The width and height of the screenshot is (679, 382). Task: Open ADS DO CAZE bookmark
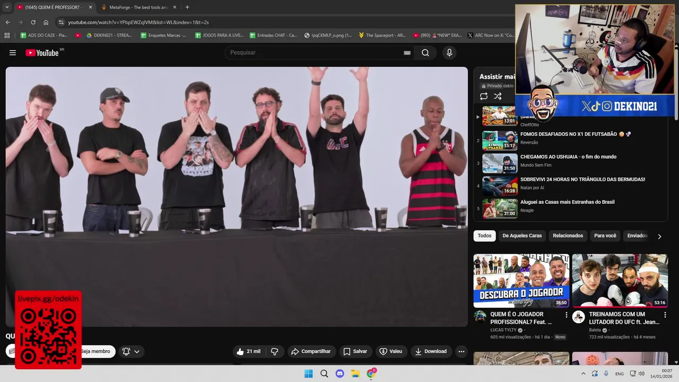(x=44, y=36)
